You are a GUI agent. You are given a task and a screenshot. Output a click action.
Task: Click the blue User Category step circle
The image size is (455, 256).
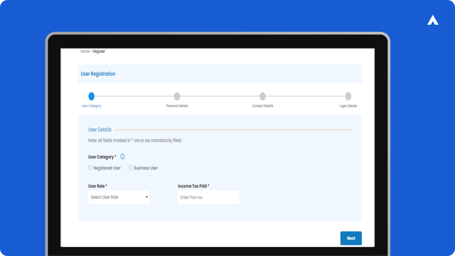91,96
